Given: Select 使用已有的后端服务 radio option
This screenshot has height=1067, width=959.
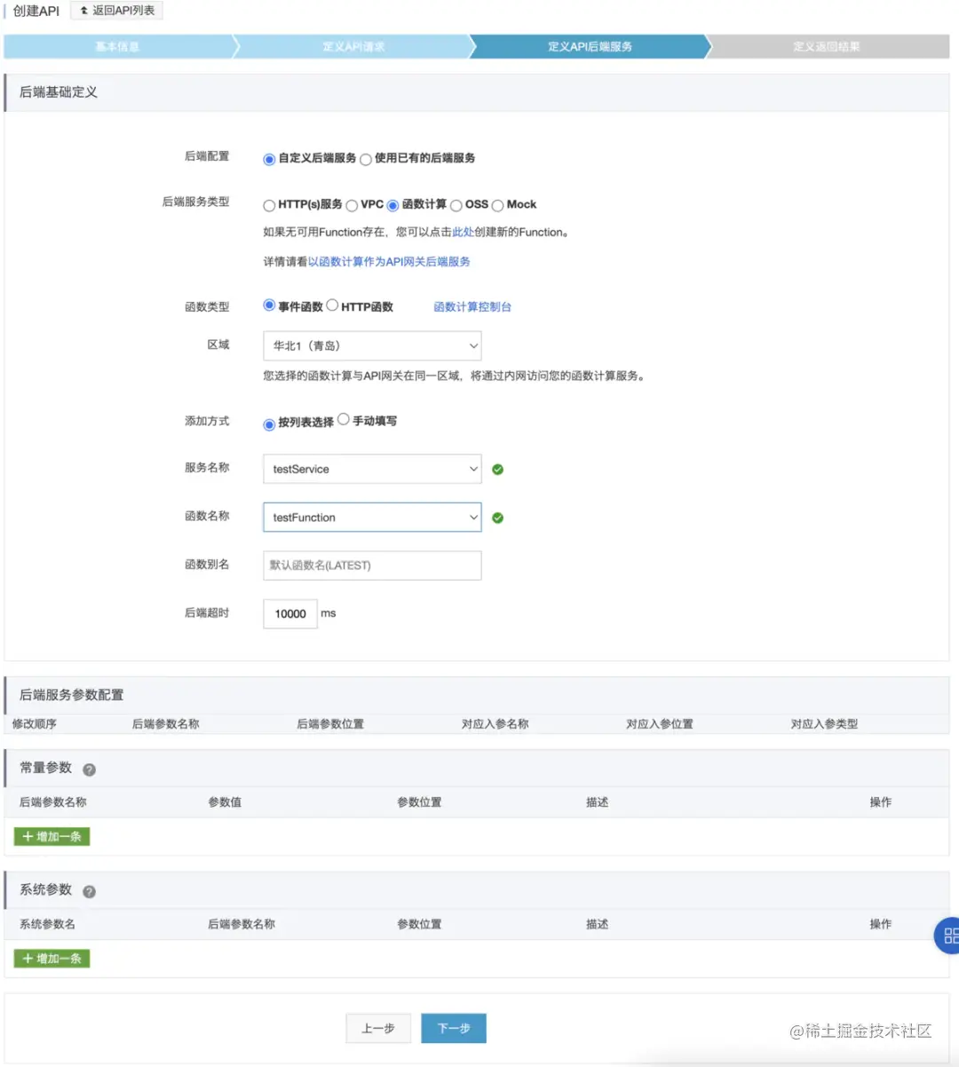Looking at the screenshot, I should (365, 160).
